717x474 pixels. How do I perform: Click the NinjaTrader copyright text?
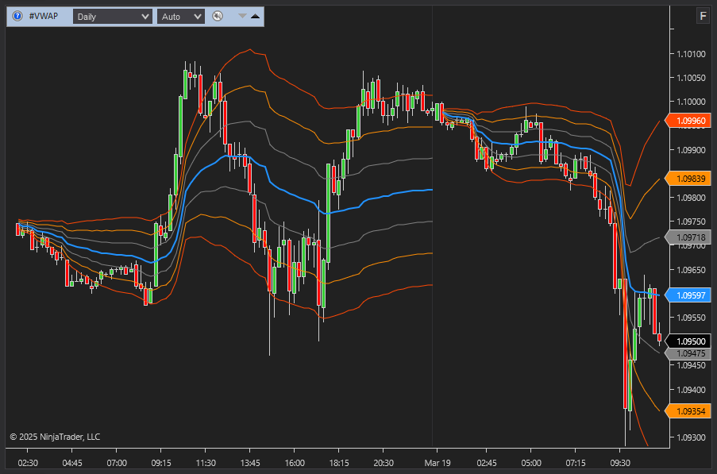point(55,437)
